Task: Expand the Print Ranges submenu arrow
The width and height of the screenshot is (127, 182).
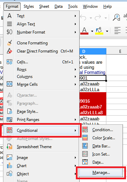Action: [76, 120]
